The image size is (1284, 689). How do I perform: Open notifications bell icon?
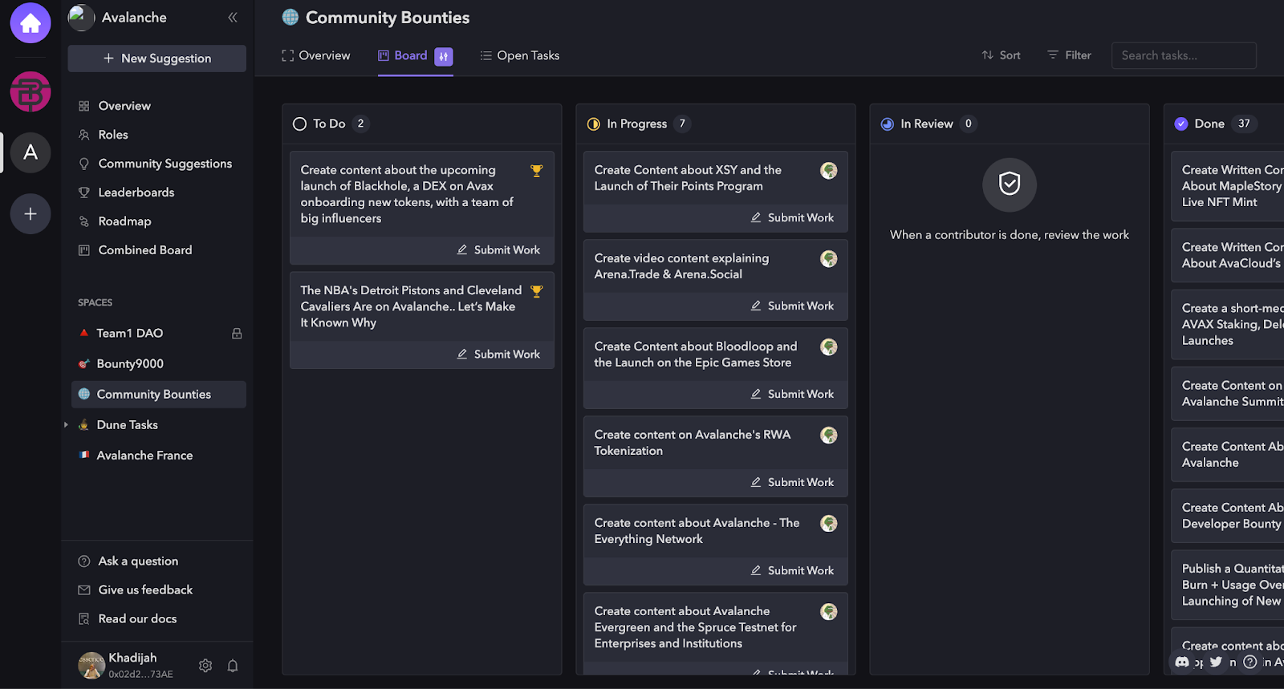[x=233, y=666]
